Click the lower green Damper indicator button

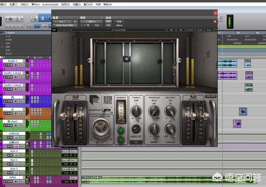pos(121,139)
